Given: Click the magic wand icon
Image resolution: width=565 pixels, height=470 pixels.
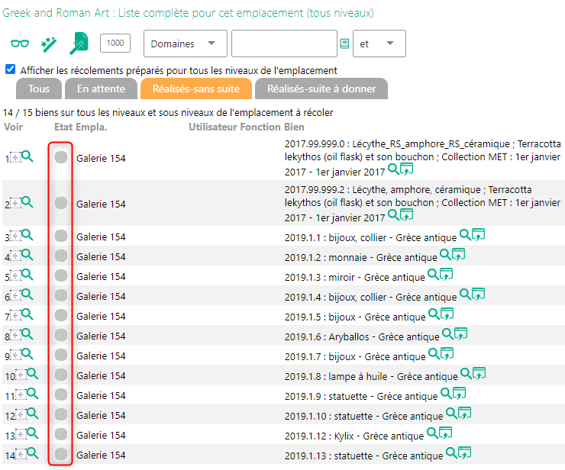Looking at the screenshot, I should point(49,44).
